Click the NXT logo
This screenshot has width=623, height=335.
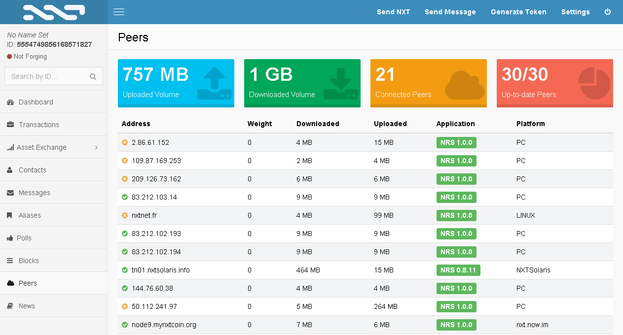(x=54, y=12)
